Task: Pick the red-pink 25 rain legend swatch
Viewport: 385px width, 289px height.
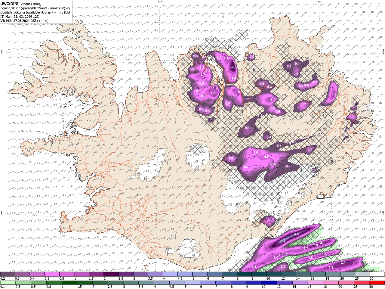Action: pyautogui.click(x=362, y=283)
